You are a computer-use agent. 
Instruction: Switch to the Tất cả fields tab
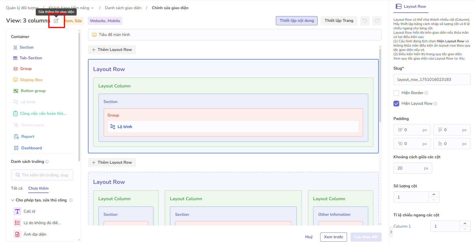pos(17,188)
